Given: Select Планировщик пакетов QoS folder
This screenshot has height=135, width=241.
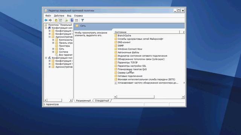Looking at the screenshot, I should (x=132, y=69).
